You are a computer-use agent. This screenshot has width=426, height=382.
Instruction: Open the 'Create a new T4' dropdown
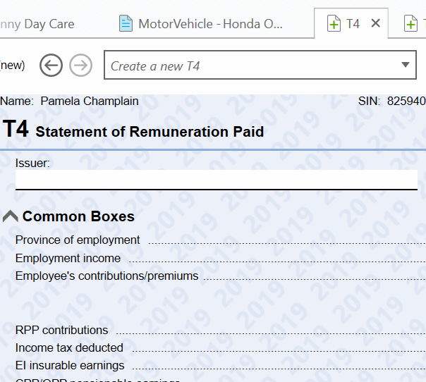click(x=260, y=65)
